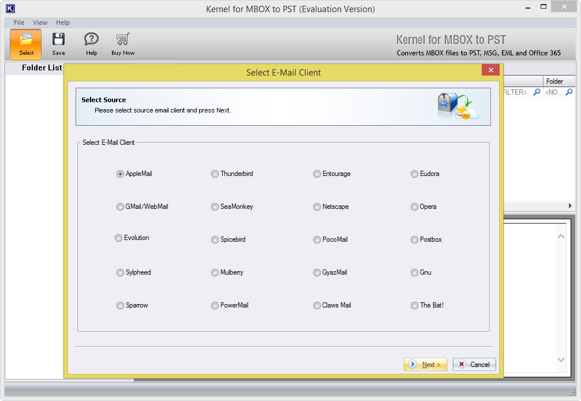The height and width of the screenshot is (401, 581).
Task: Choose SeaMonkey as source
Action: click(215, 207)
